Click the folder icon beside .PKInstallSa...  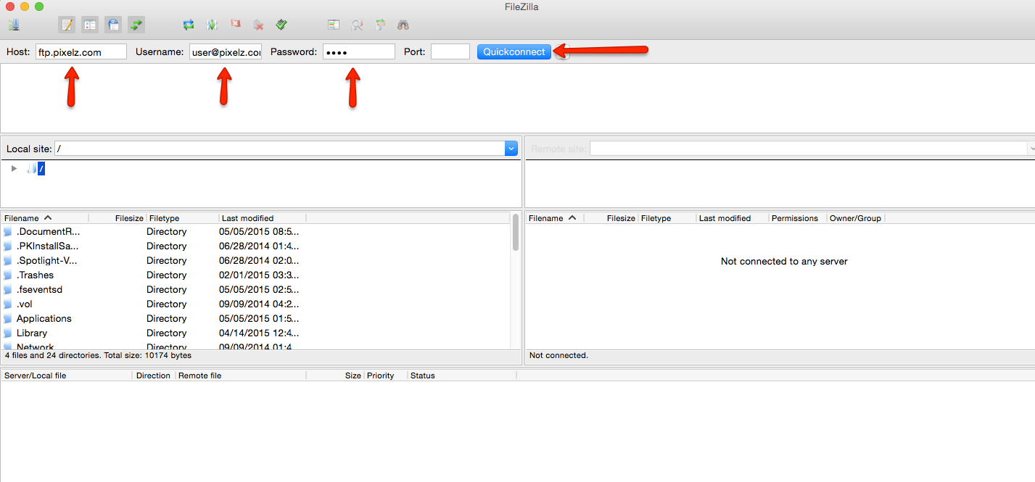pos(8,246)
